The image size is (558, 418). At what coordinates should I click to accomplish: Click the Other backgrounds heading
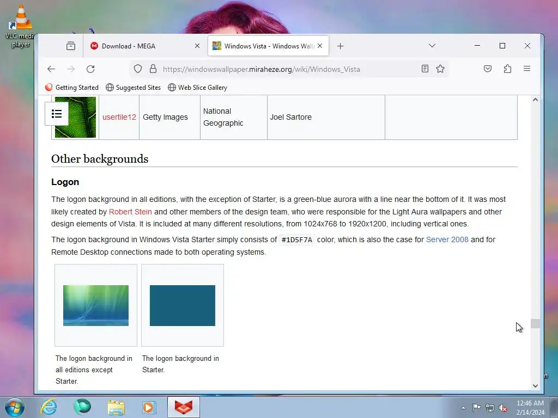click(100, 159)
